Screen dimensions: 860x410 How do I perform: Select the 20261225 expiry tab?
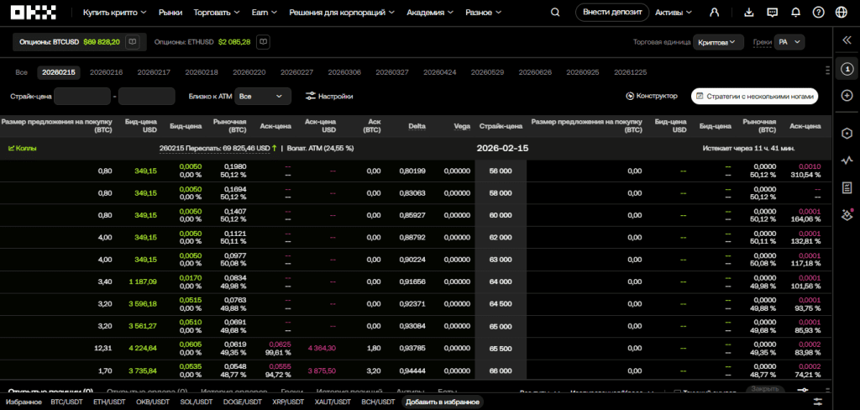coord(630,72)
